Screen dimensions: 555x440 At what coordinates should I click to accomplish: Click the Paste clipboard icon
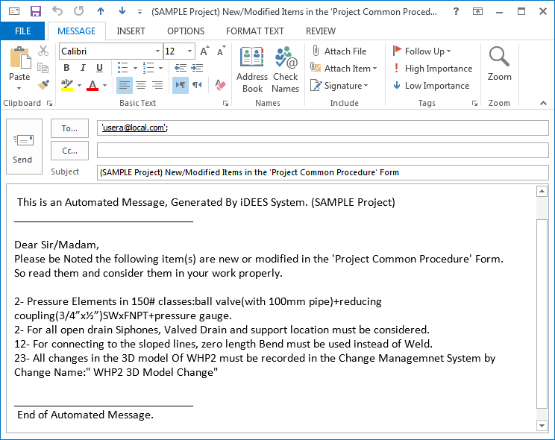tap(20, 57)
